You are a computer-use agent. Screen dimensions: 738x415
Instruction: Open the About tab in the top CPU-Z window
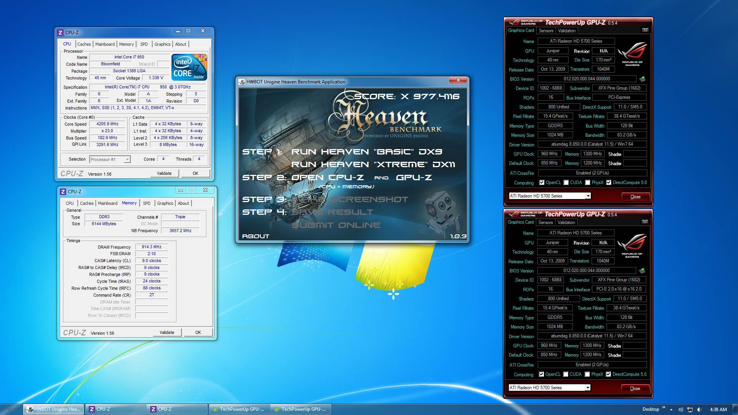click(x=181, y=44)
